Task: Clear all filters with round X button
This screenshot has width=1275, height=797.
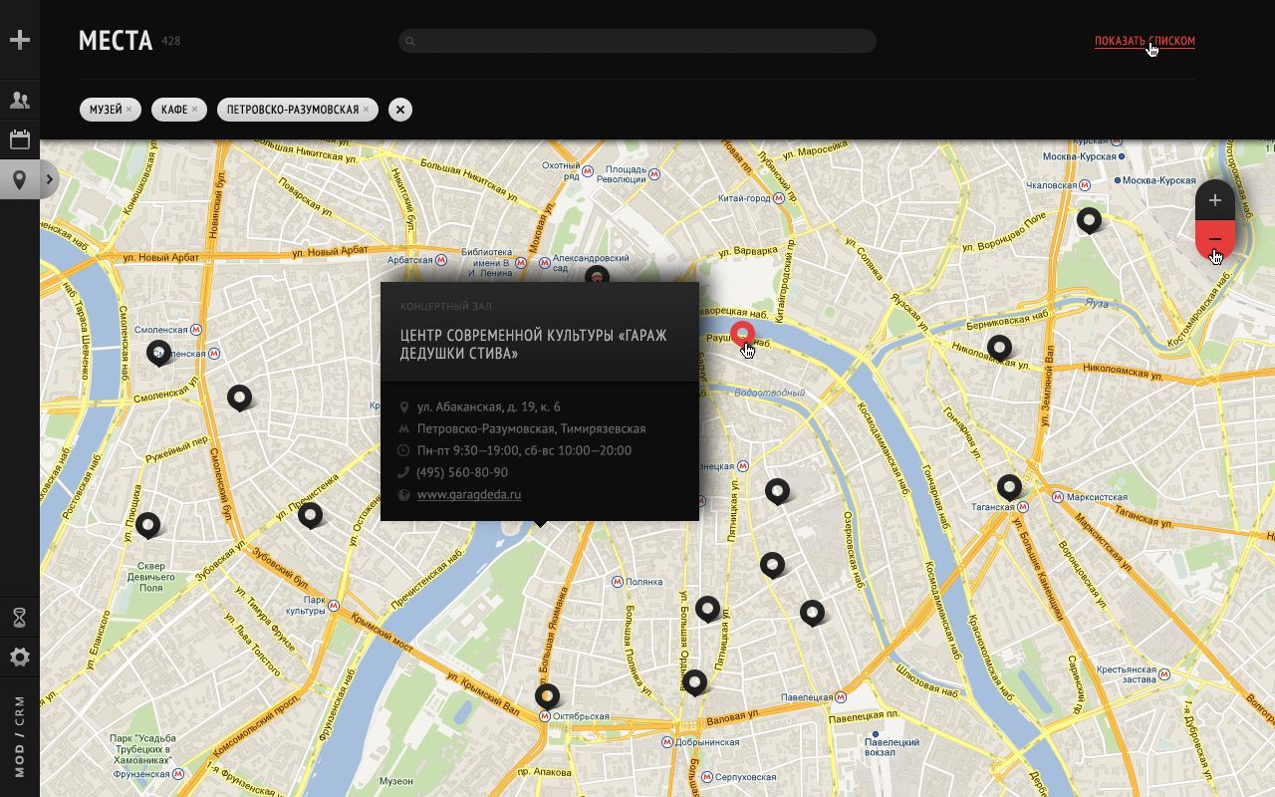Action: (399, 110)
